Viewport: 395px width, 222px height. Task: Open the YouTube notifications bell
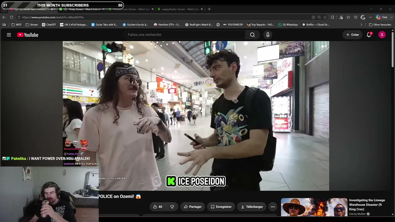click(369, 35)
